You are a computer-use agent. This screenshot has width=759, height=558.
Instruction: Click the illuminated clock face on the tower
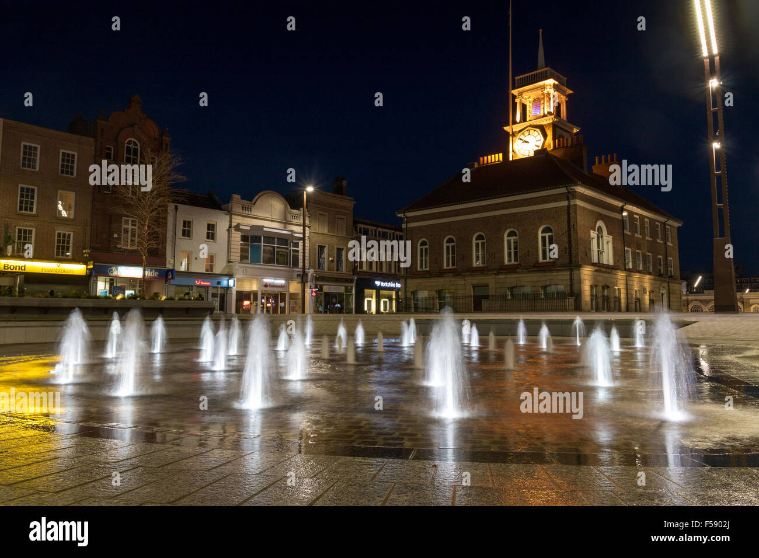click(529, 141)
